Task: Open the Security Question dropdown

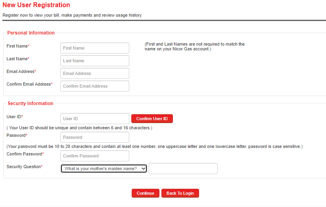Action: (104, 169)
